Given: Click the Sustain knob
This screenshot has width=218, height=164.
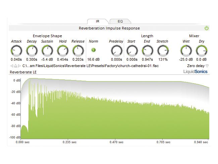Looking at the screenshot, I should [47, 51].
